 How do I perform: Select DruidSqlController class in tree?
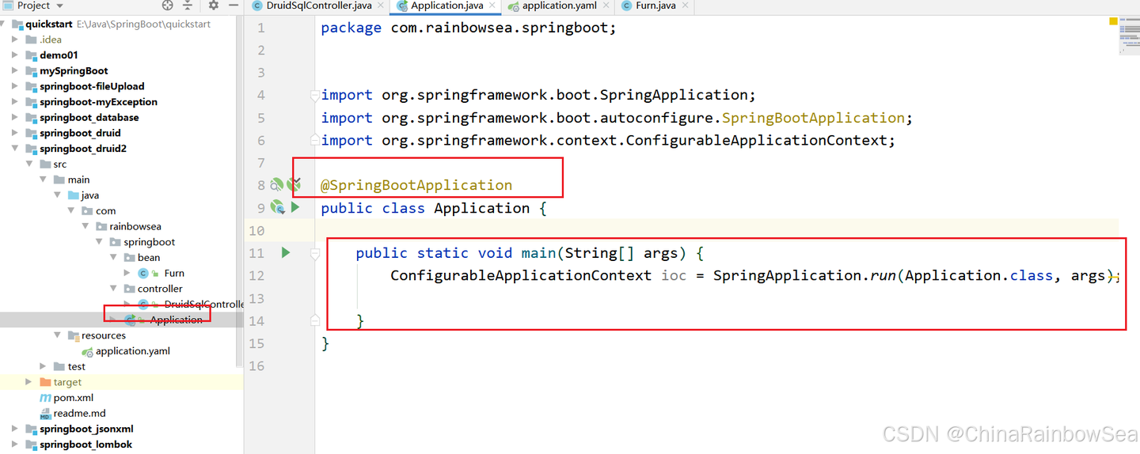coord(203,305)
